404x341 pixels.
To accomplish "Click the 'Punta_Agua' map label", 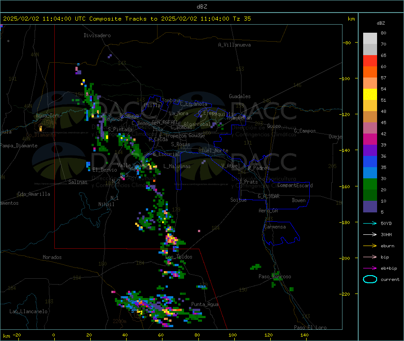I will (205, 304).
